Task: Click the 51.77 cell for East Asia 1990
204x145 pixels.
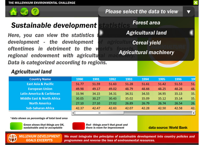Action: (x=80, y=84)
